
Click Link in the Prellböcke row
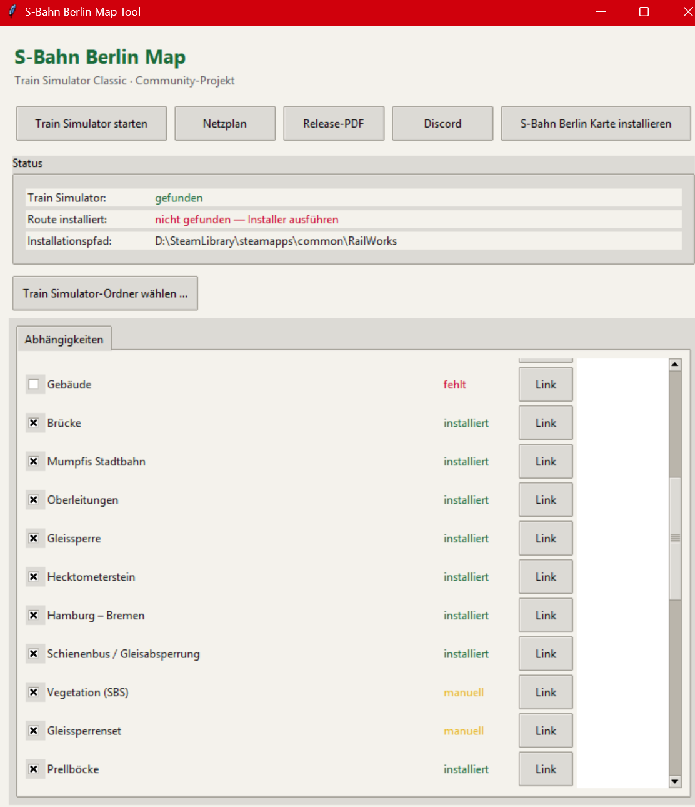click(x=546, y=769)
